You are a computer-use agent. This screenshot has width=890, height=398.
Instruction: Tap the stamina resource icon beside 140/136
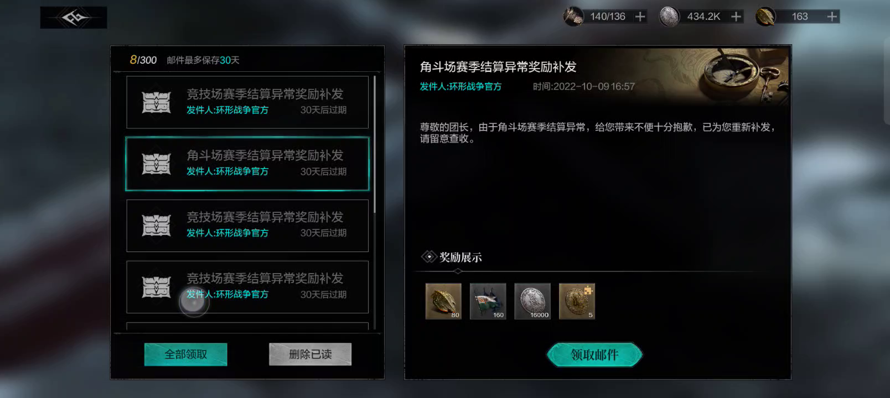click(573, 17)
